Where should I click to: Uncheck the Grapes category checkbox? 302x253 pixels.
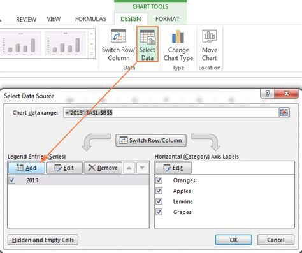click(x=159, y=212)
